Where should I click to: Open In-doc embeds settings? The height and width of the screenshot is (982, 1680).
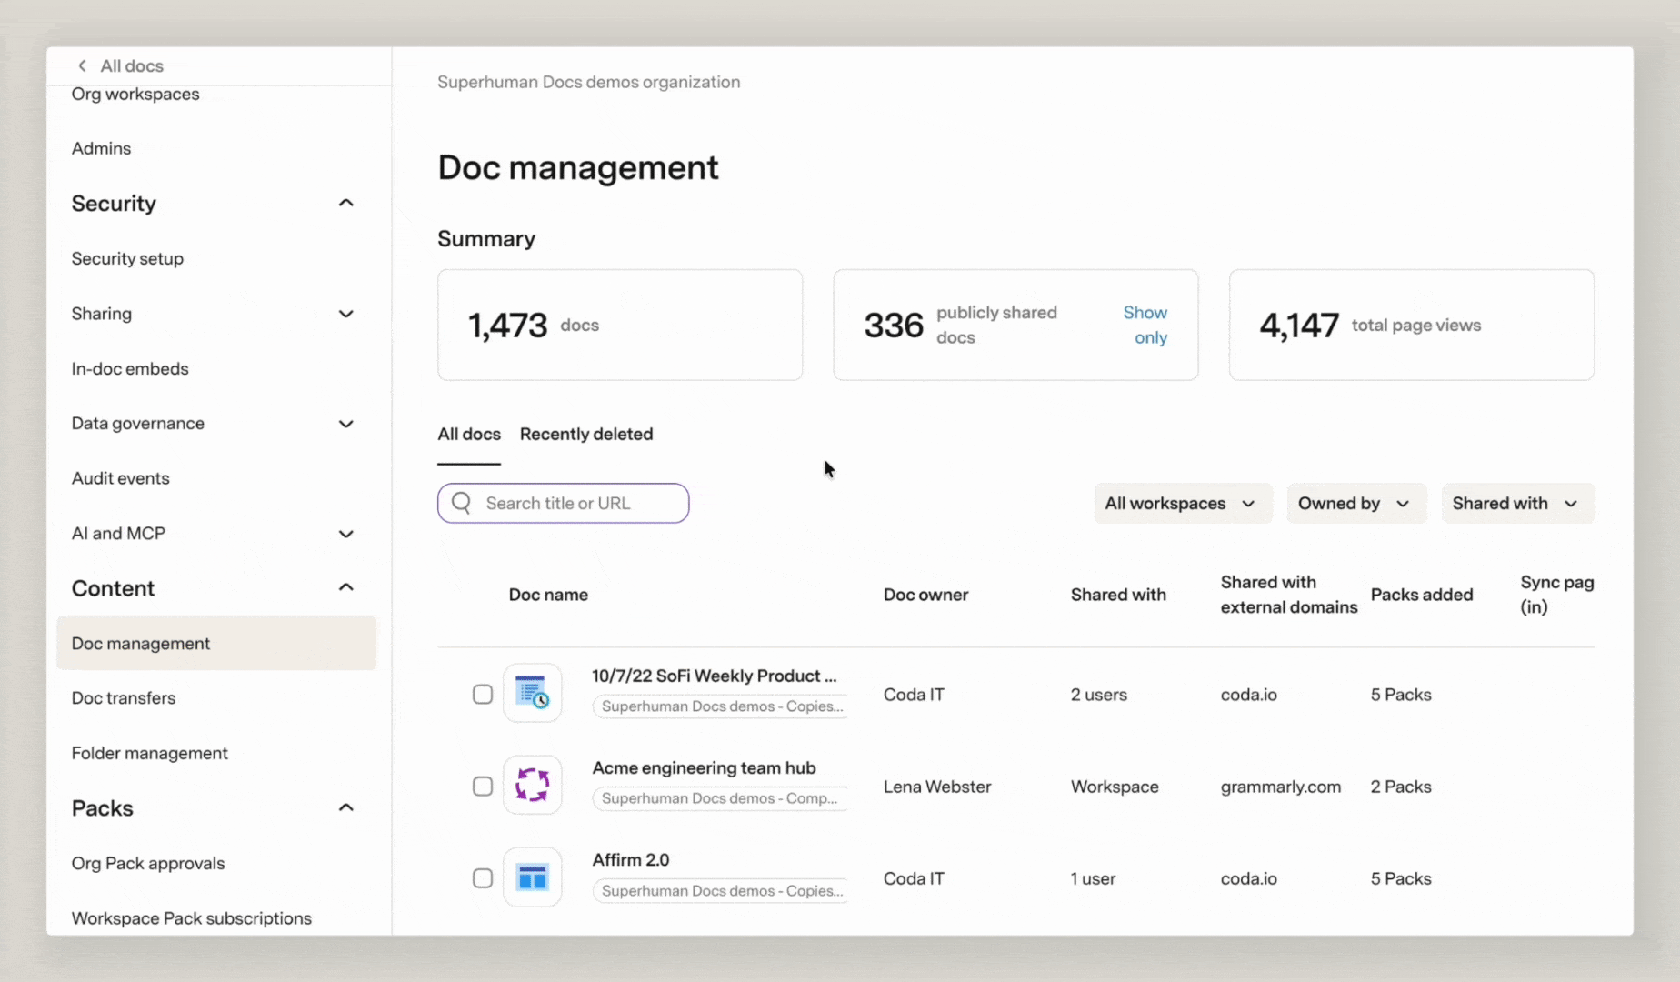(130, 369)
